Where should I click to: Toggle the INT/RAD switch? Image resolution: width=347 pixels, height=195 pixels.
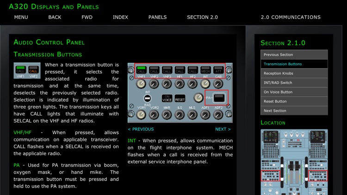tap(148, 98)
